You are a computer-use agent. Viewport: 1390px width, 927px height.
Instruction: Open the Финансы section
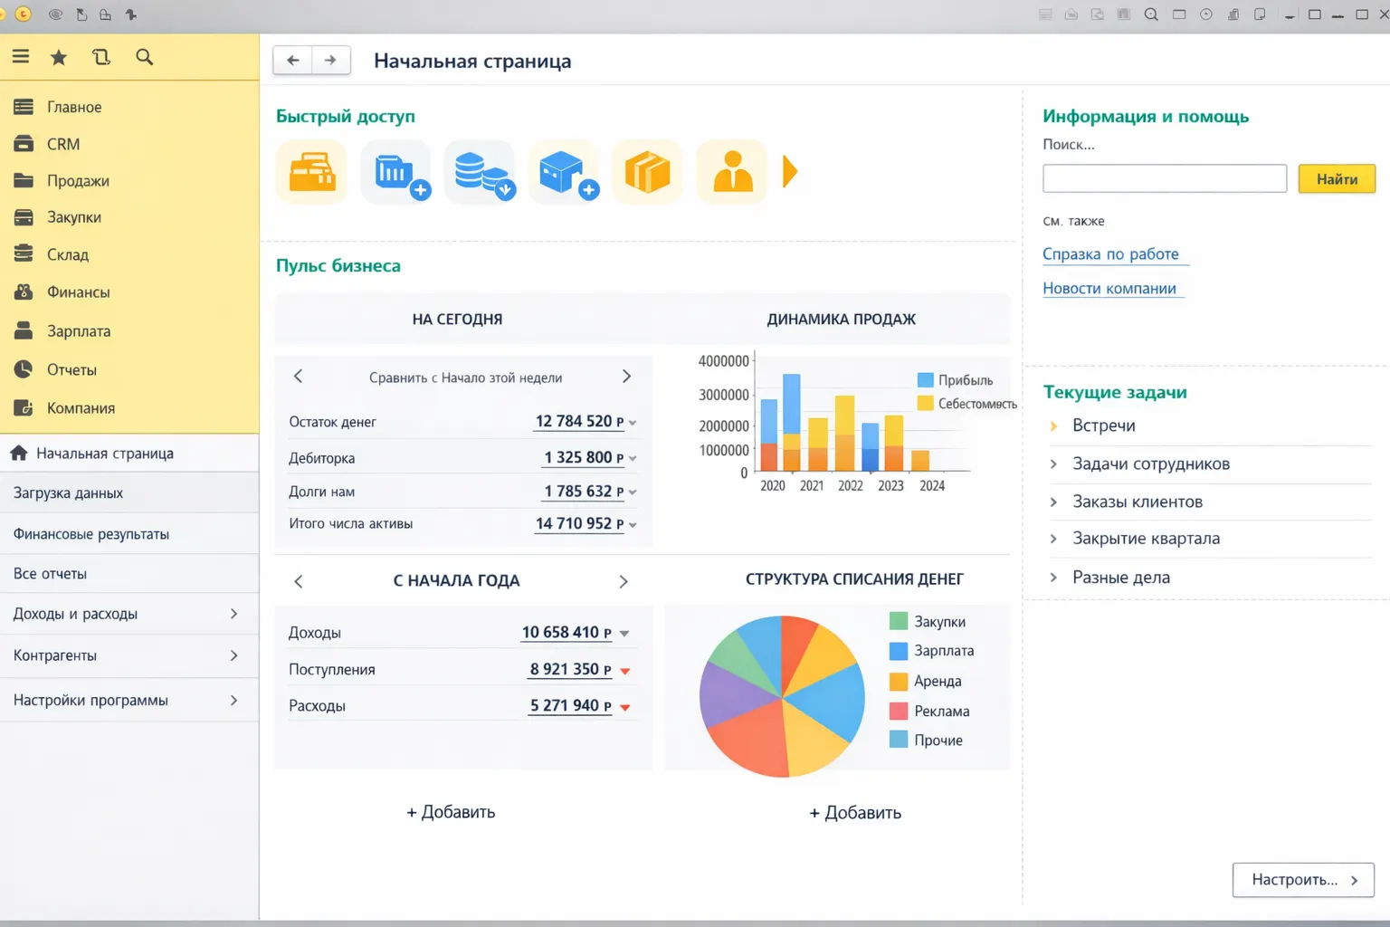point(78,292)
